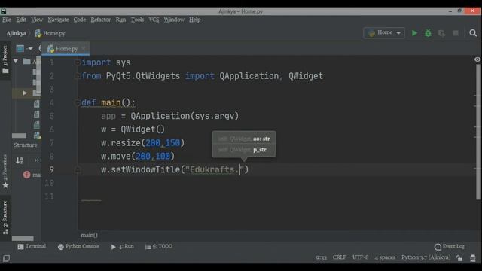
Task: Click the editor vertical scrollbar
Action: [x=478, y=132]
